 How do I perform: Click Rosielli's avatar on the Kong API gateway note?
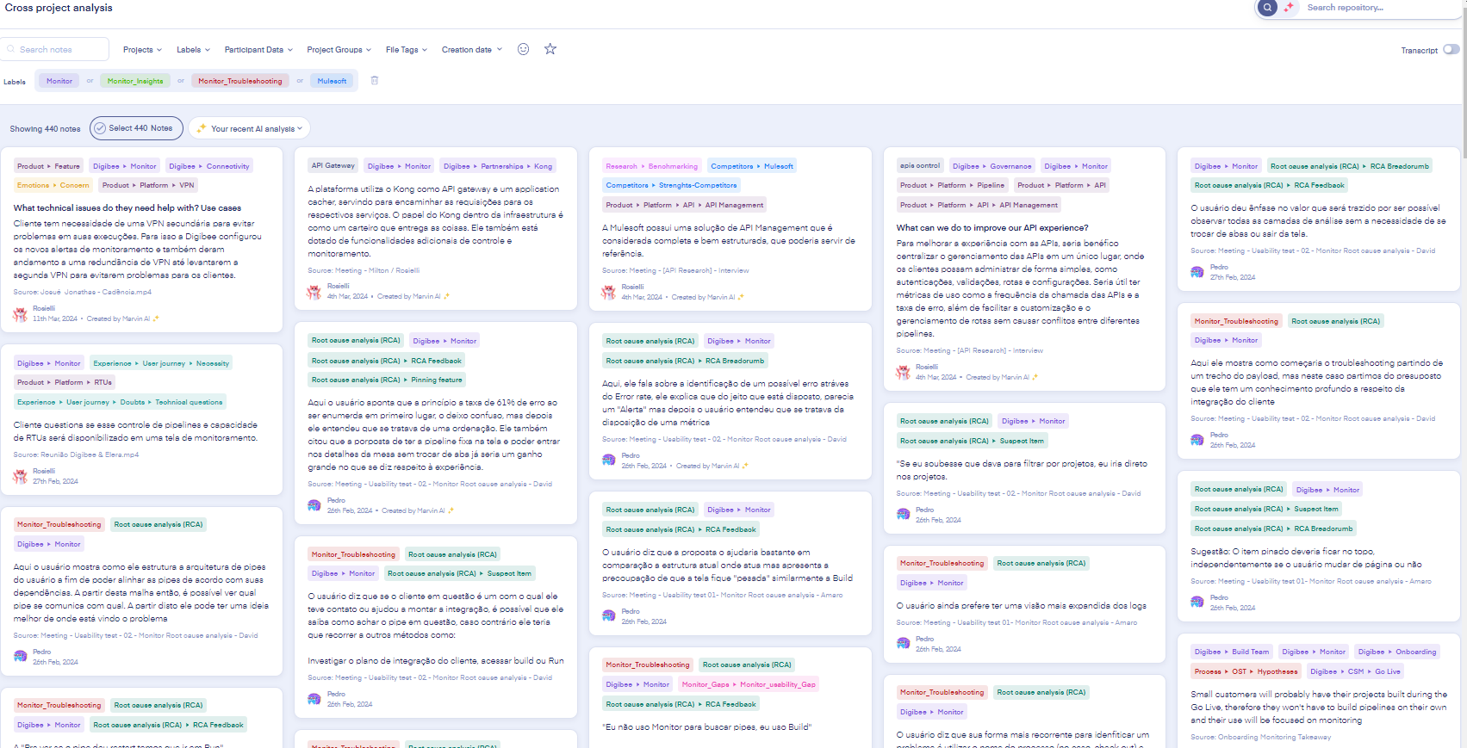tap(314, 292)
